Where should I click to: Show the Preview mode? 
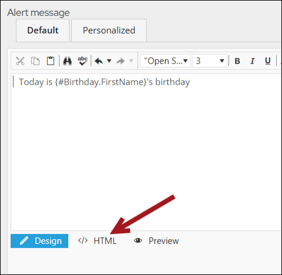157,241
